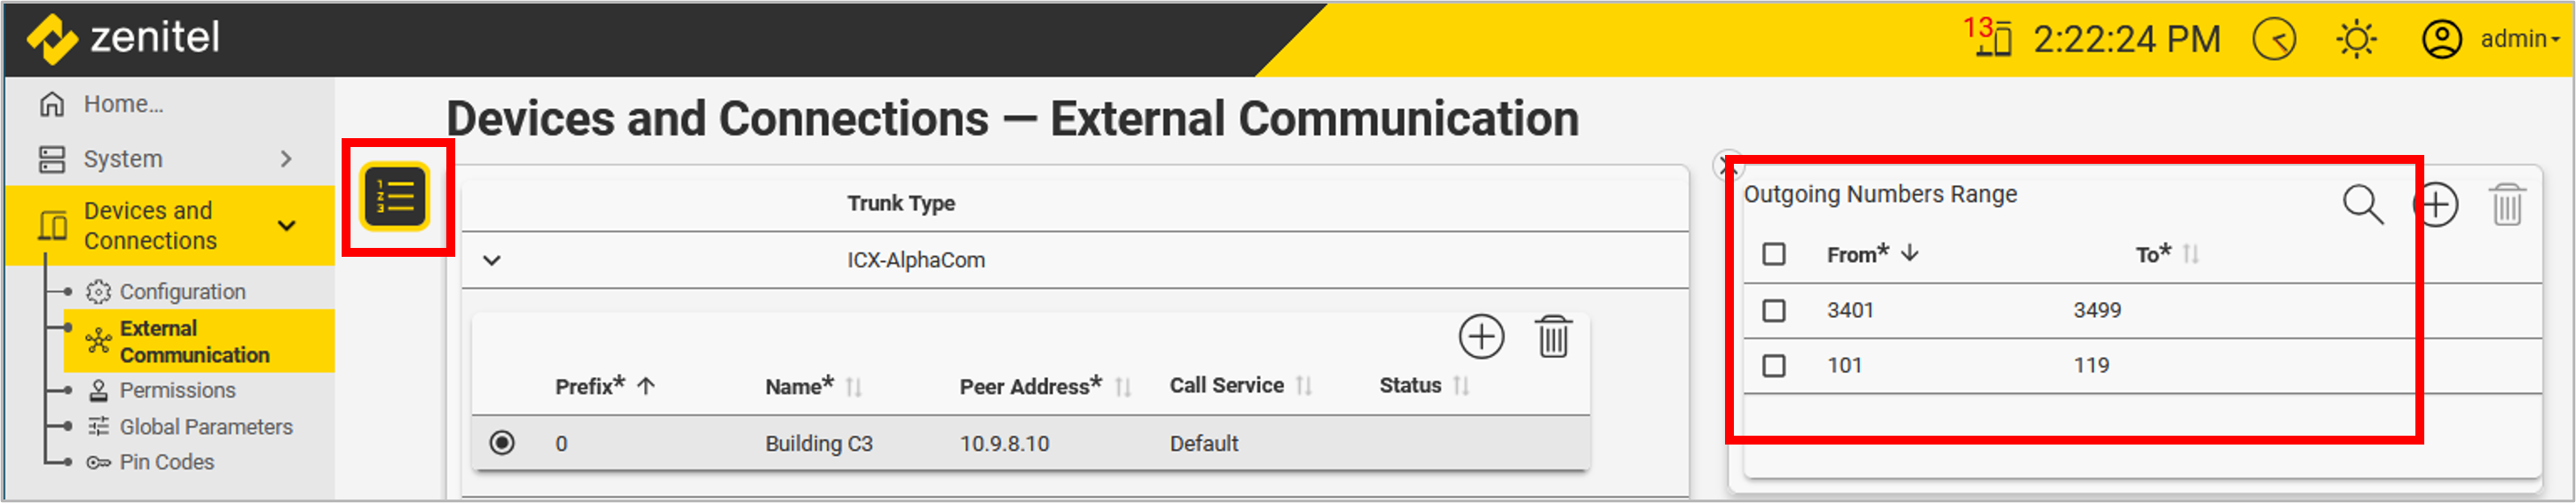Delete the selected trunk entry

1553,337
